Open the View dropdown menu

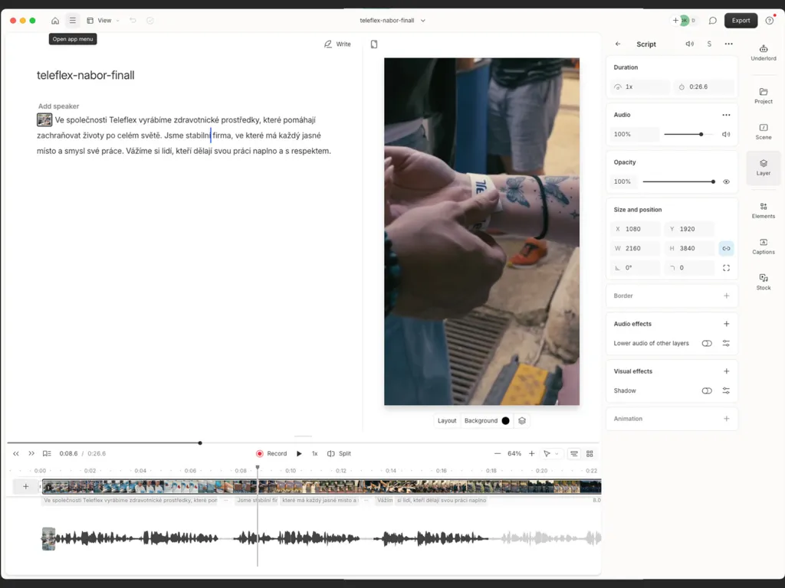pyautogui.click(x=103, y=21)
